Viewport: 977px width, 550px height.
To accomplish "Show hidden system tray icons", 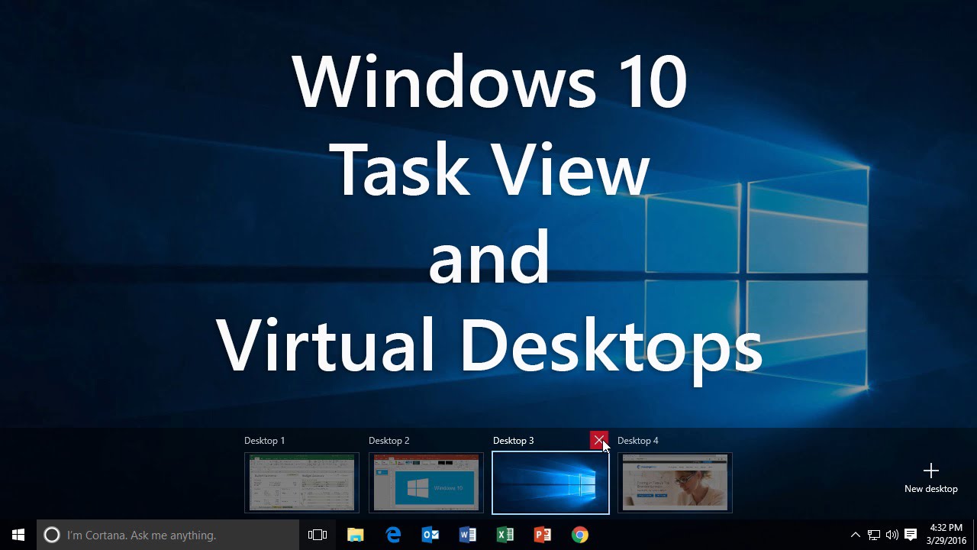I will pyautogui.click(x=856, y=535).
